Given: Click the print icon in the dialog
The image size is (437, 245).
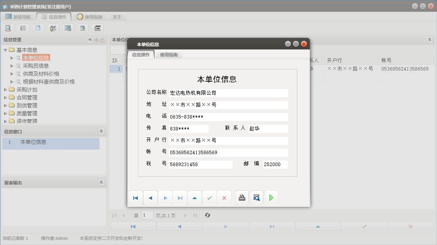Looking at the screenshot, I should point(242,197).
